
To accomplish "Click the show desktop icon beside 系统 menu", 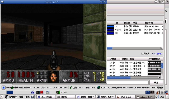I will (x=33, y=97).
